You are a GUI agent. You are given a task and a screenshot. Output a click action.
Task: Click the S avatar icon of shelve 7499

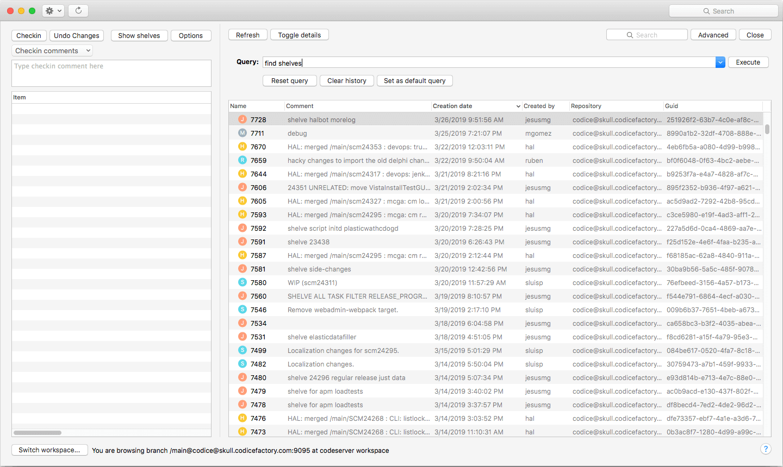point(243,350)
